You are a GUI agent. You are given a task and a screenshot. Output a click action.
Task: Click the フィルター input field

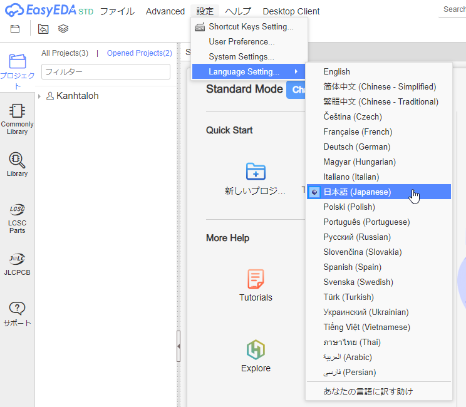click(x=106, y=71)
